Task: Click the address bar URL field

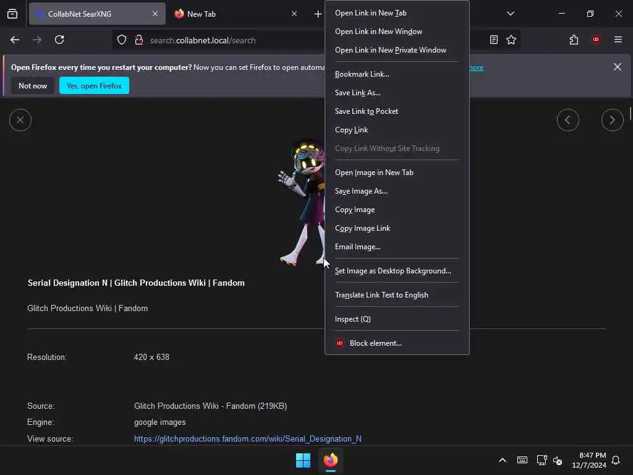Action: pos(236,40)
